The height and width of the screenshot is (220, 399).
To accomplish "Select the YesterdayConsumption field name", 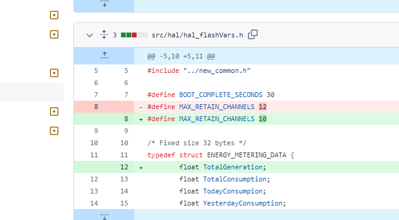I will tap(243, 203).
